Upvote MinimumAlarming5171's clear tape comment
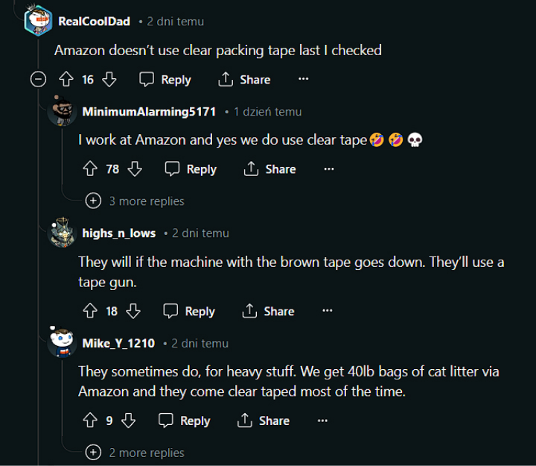This screenshot has height=466, width=536. (x=90, y=169)
